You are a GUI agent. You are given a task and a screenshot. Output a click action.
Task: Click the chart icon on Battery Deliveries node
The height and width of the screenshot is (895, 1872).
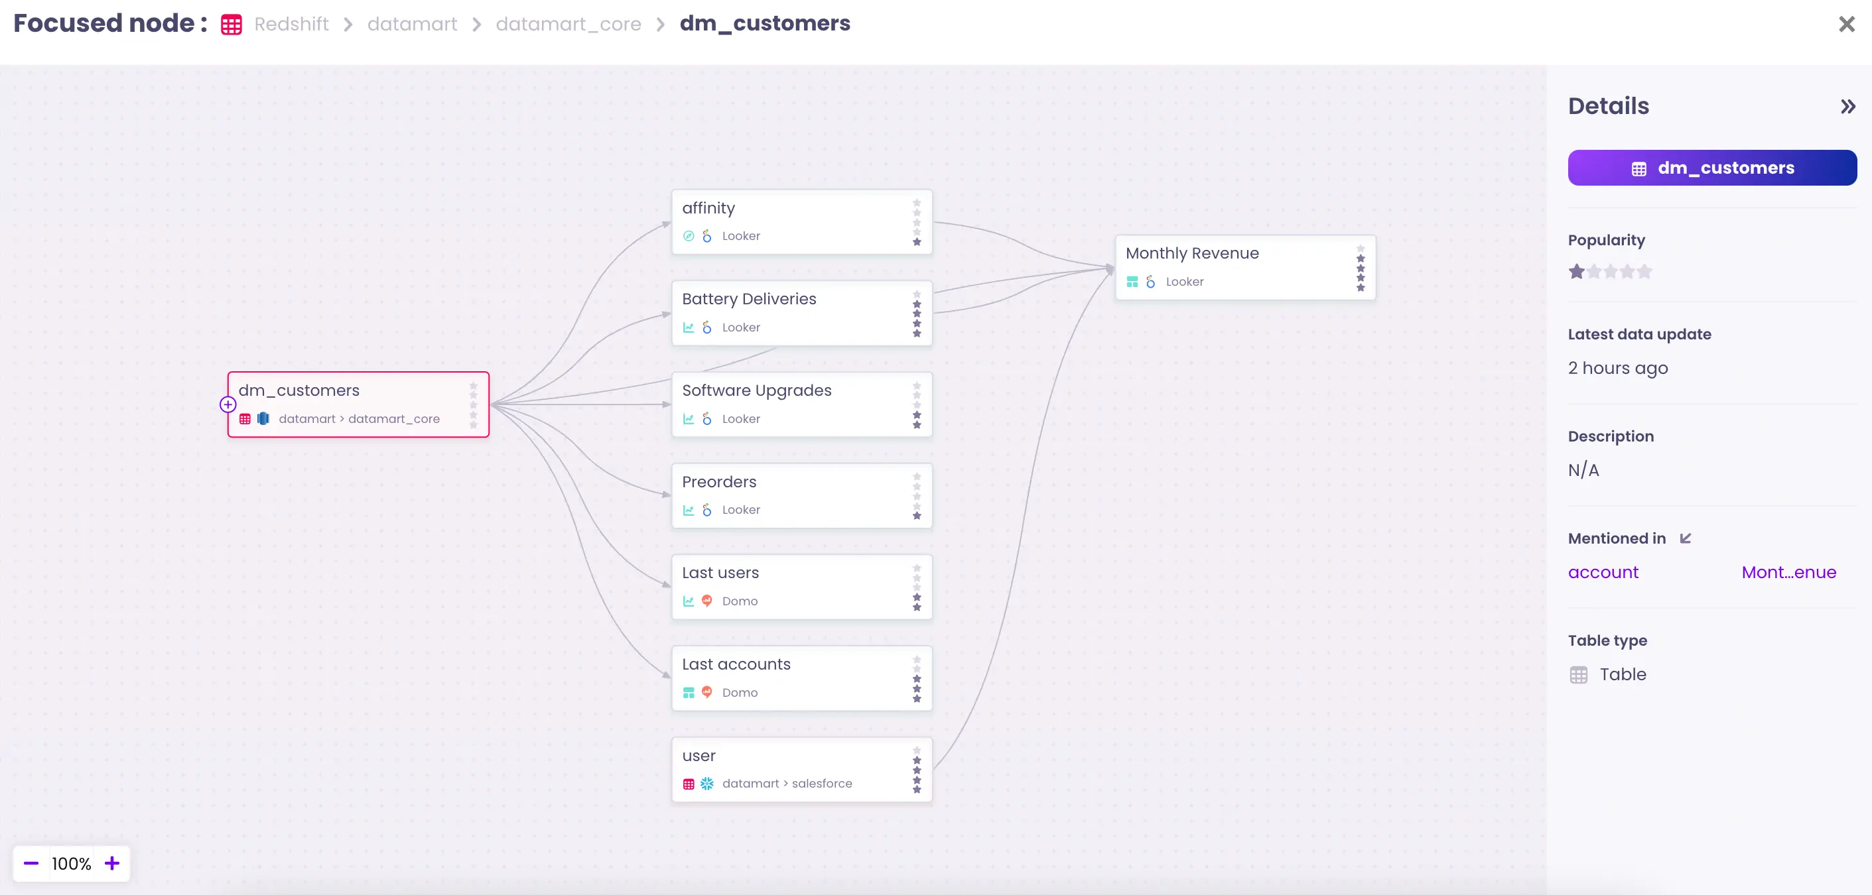pyautogui.click(x=688, y=328)
